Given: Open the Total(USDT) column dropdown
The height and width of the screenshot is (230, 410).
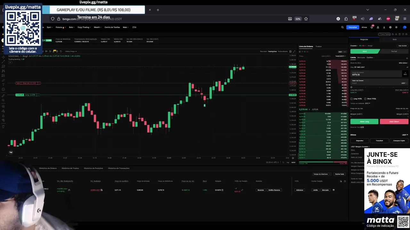Looking at the screenshot, I should tap(340, 56).
